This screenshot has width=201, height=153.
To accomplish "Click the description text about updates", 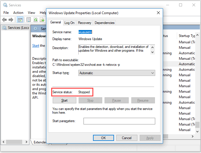I will click(113, 49).
